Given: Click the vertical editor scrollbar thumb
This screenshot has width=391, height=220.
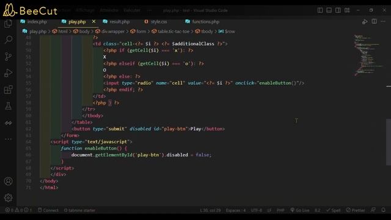Looking at the screenshot, I should click(389, 142).
